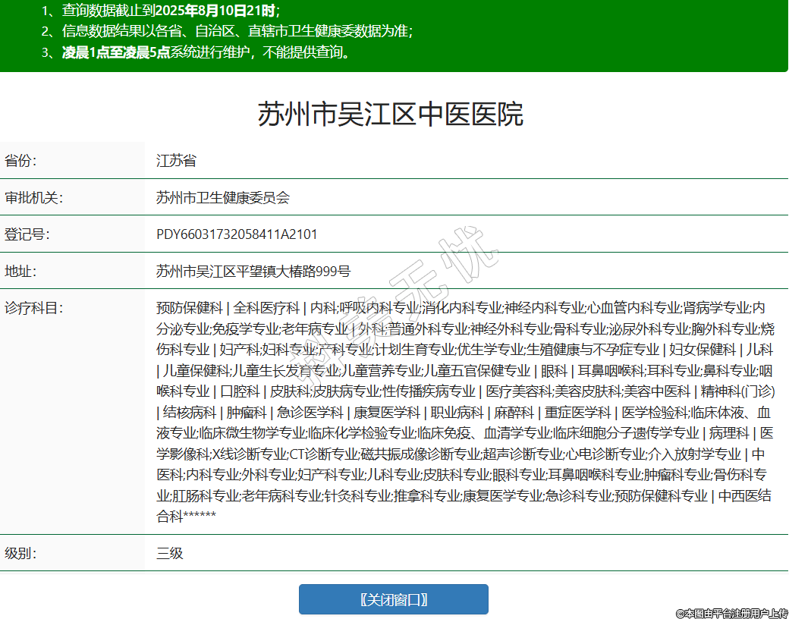Select the 地址 row label
The image size is (789, 619).
[20, 272]
